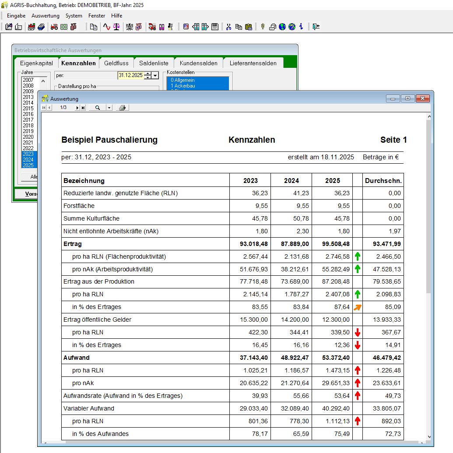Open zoom level dropdown arrow
453x453 pixels.
coord(109,108)
